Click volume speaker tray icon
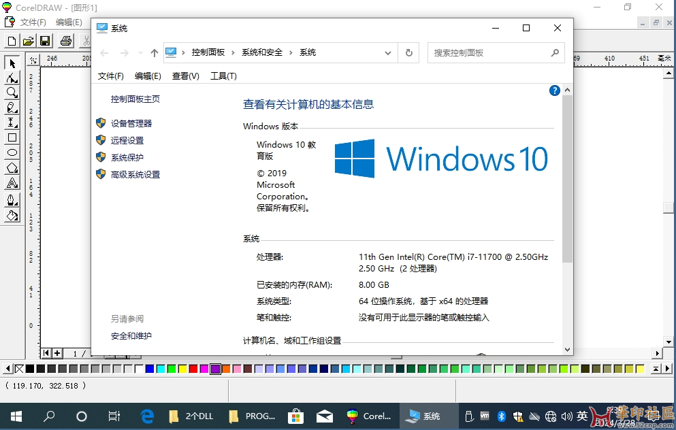Screen dimensions: 676x430 point(567,416)
